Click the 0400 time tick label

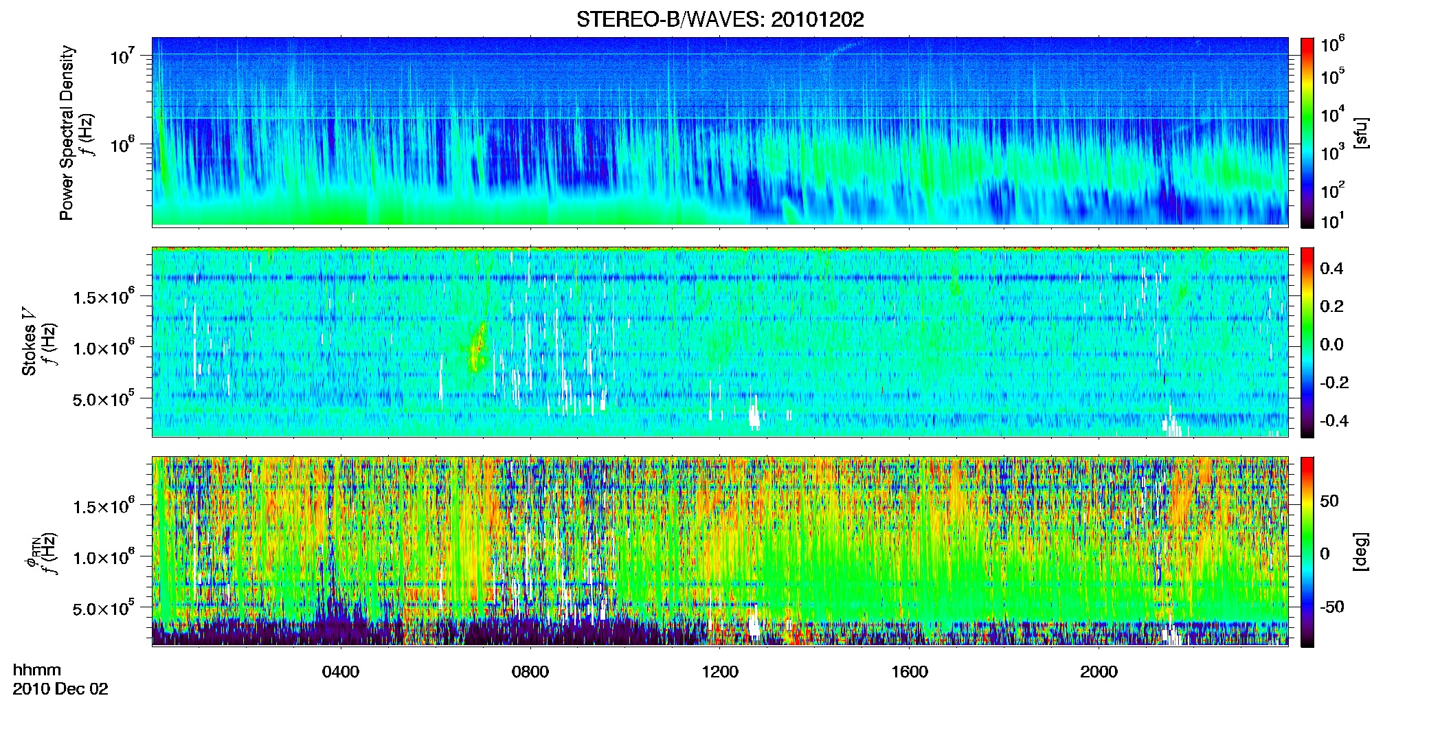click(x=341, y=672)
